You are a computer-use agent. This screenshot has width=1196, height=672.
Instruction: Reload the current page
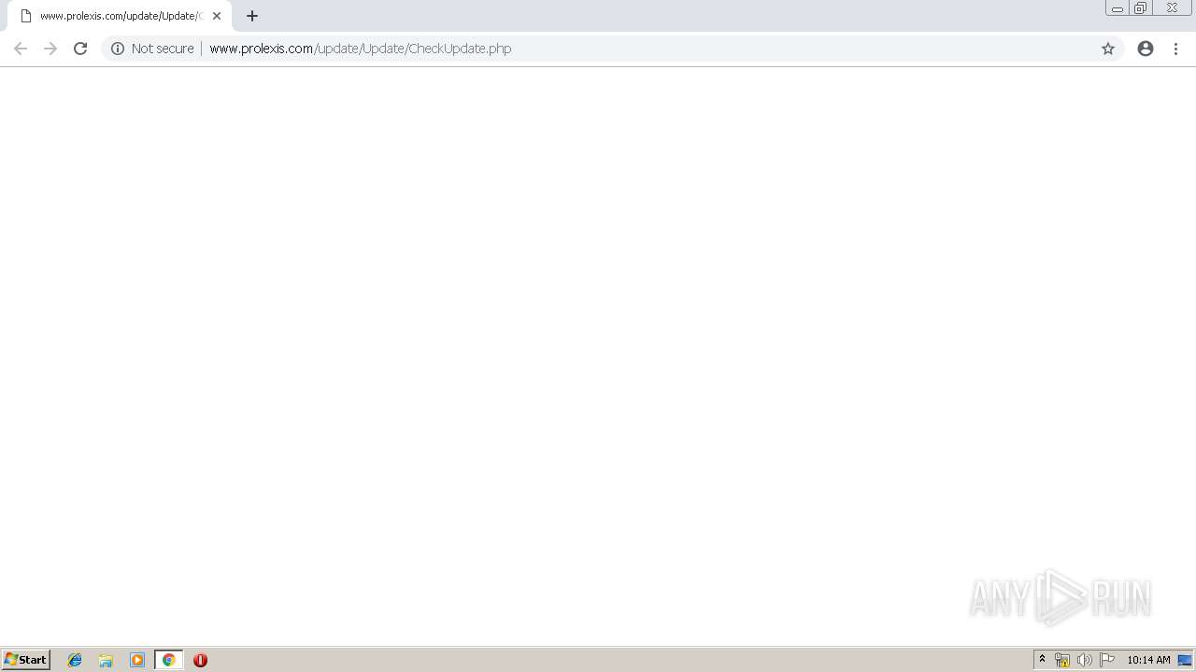pos(80,49)
